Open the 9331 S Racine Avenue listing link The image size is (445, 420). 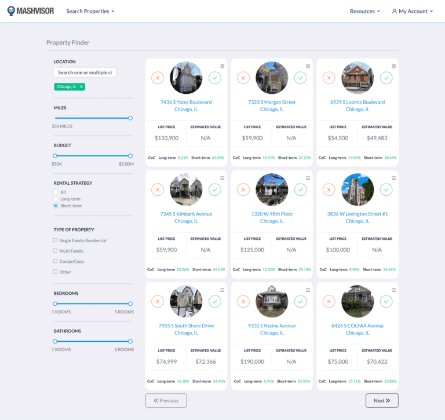pyautogui.click(x=272, y=326)
